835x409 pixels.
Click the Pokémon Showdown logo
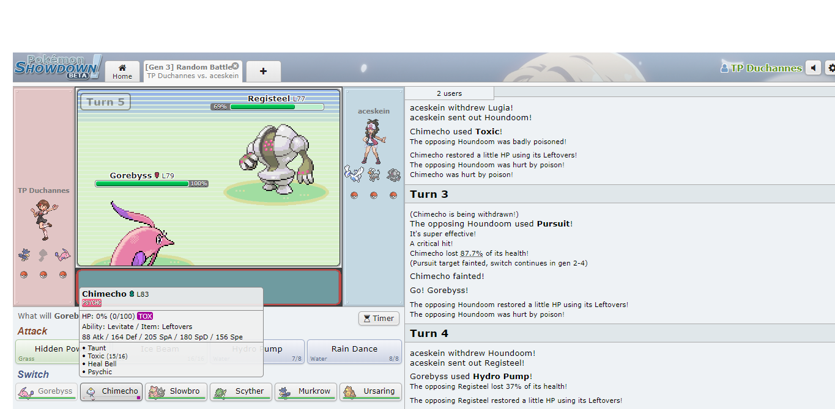coord(58,67)
